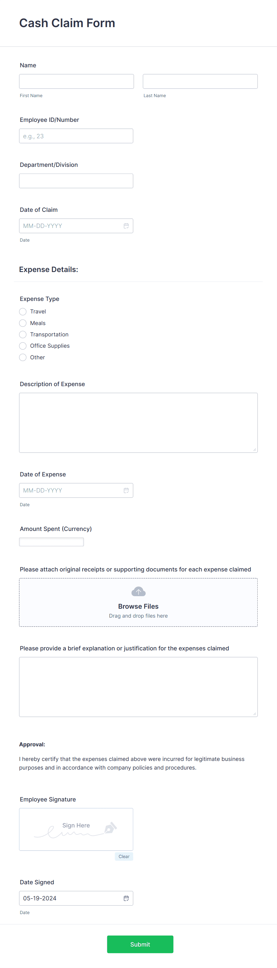Choose Office Supplies as expense type
277x968 pixels.
tap(23, 346)
